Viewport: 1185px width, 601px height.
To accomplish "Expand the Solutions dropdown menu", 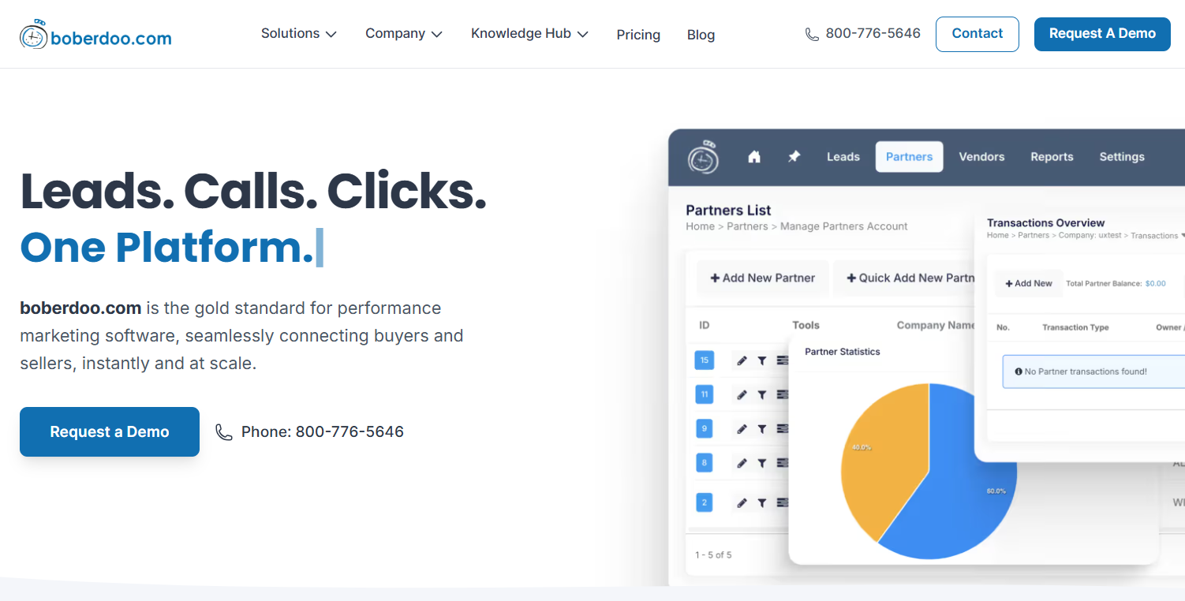I will pos(298,34).
